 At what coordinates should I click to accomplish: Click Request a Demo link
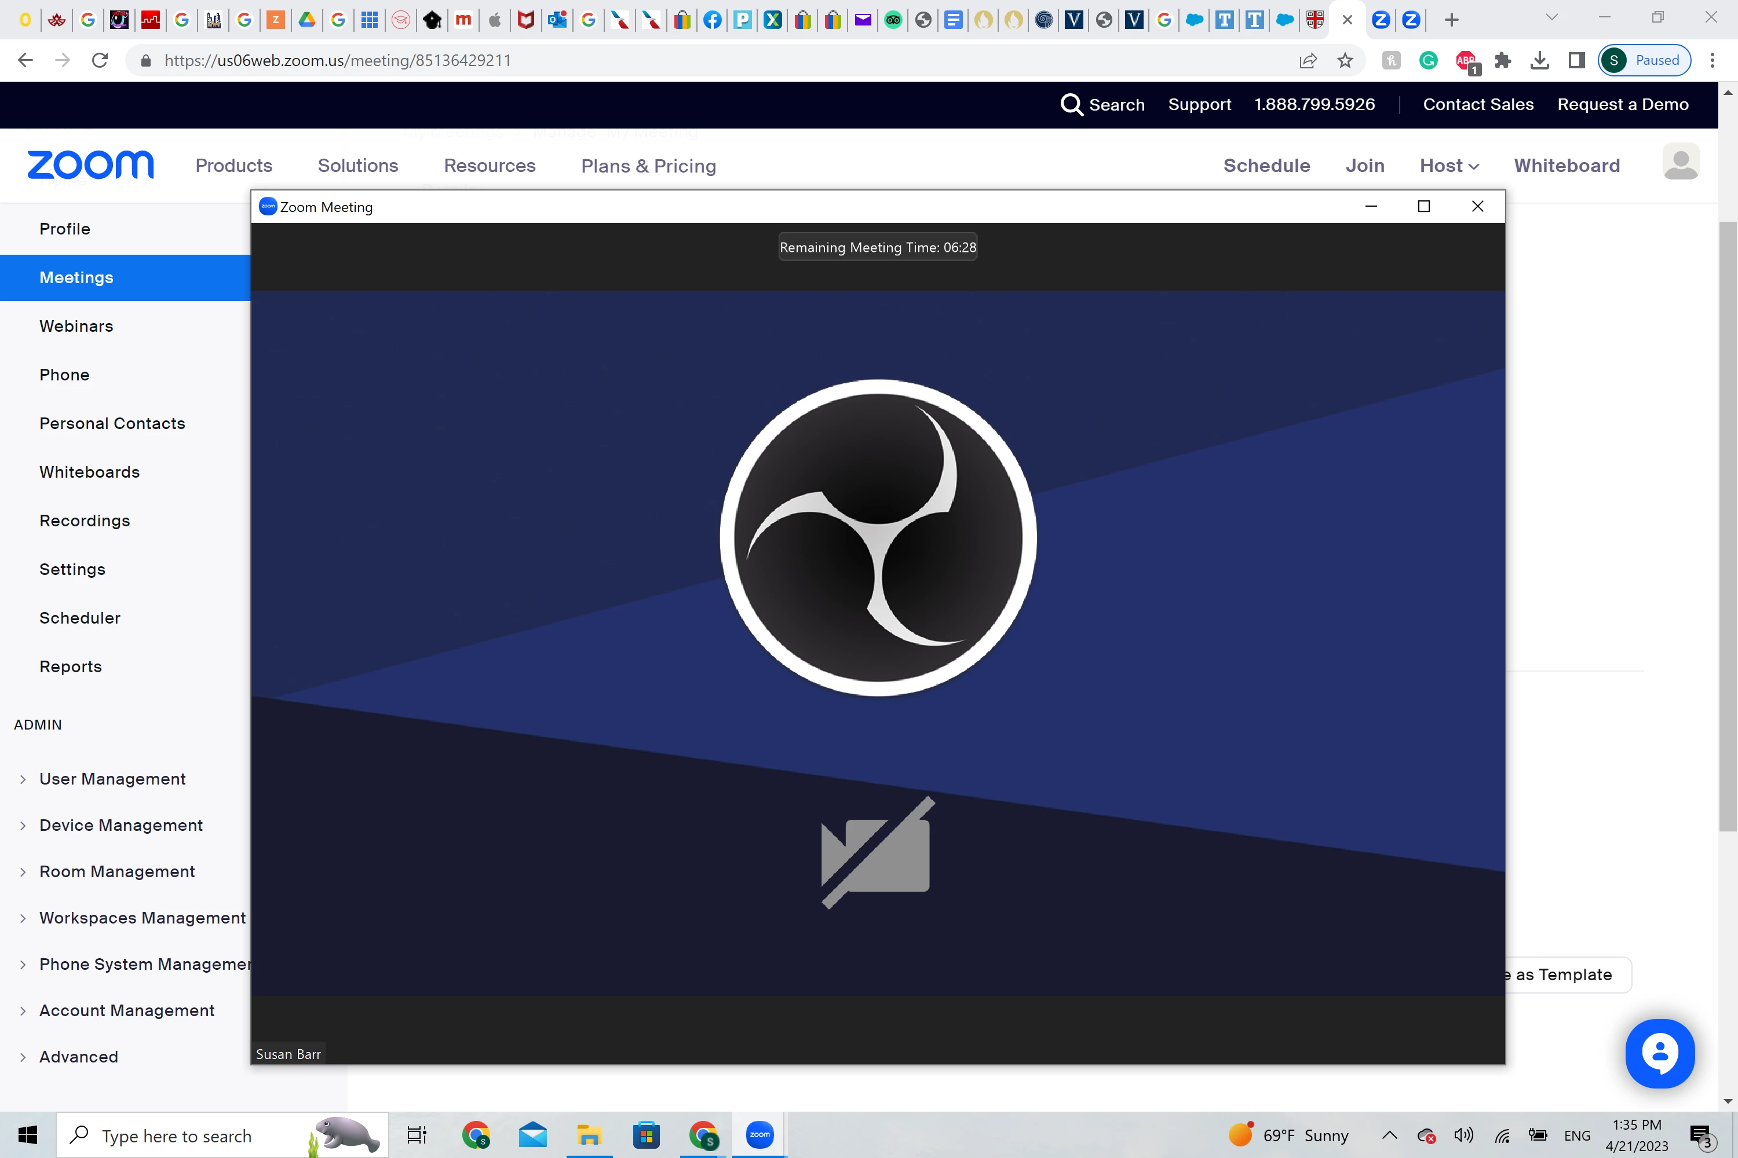(1622, 104)
